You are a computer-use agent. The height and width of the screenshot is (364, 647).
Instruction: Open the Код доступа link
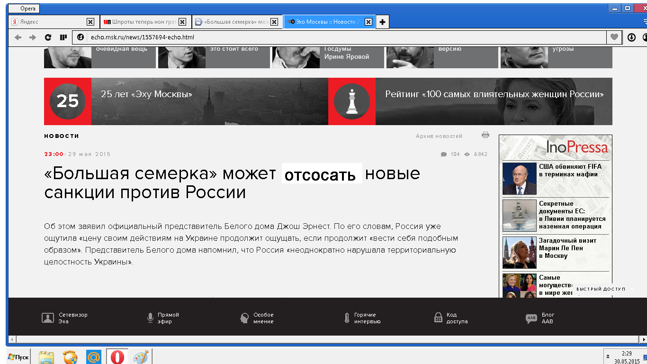[x=457, y=318]
